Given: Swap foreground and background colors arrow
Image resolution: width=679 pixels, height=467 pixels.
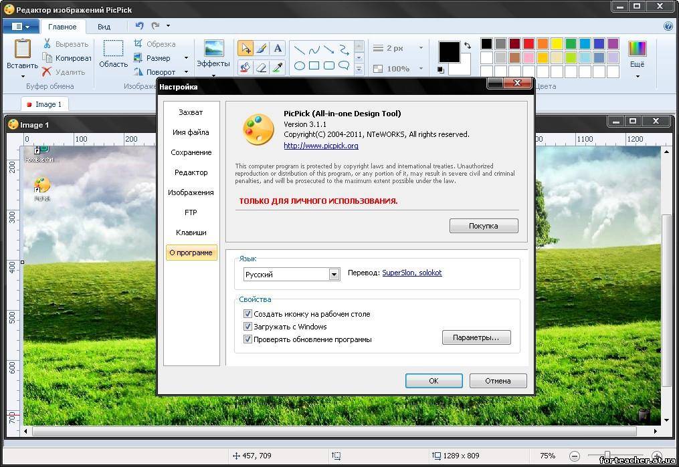Looking at the screenshot, I should pyautogui.click(x=467, y=45).
